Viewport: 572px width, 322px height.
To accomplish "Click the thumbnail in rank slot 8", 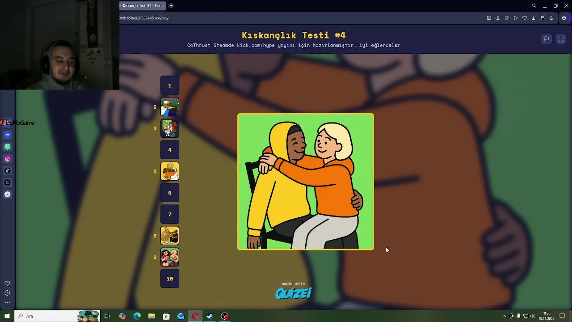I will click(x=170, y=236).
